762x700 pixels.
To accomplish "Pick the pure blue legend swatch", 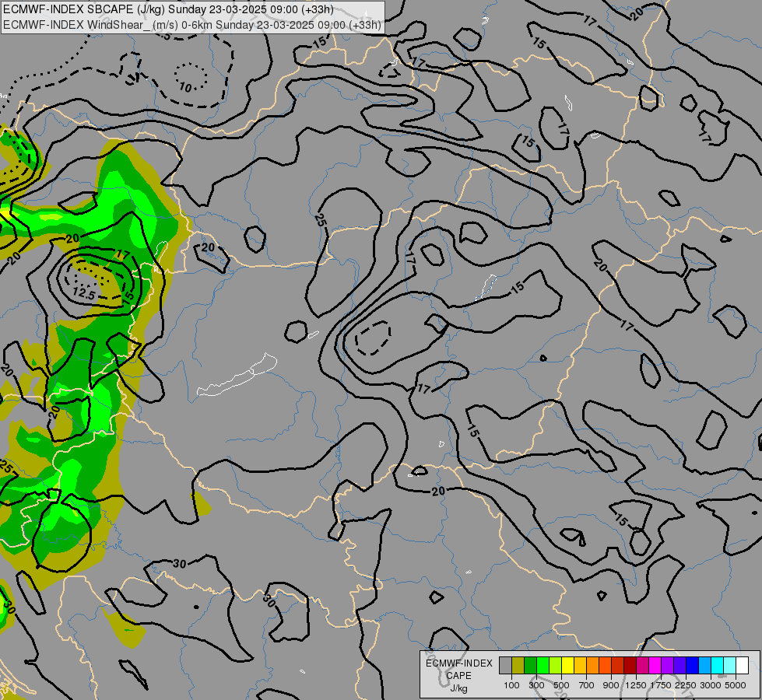I will [x=692, y=665].
